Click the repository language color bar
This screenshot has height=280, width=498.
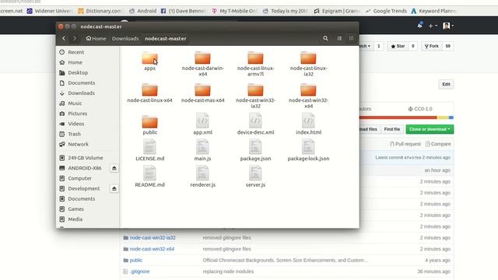tap(406, 117)
